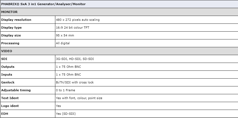Click the Logo ident row label
This screenshot has width=238, height=118.
pyautogui.click(x=10, y=106)
